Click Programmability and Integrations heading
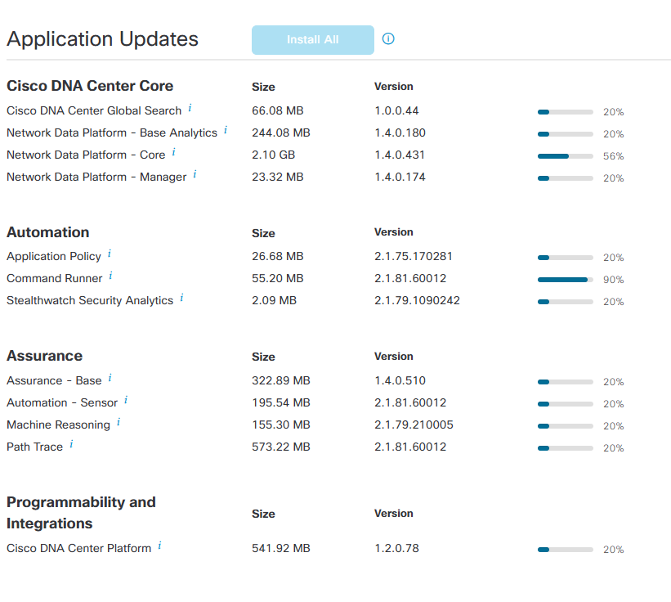Viewport: 671px width, 602px height. tap(81, 513)
